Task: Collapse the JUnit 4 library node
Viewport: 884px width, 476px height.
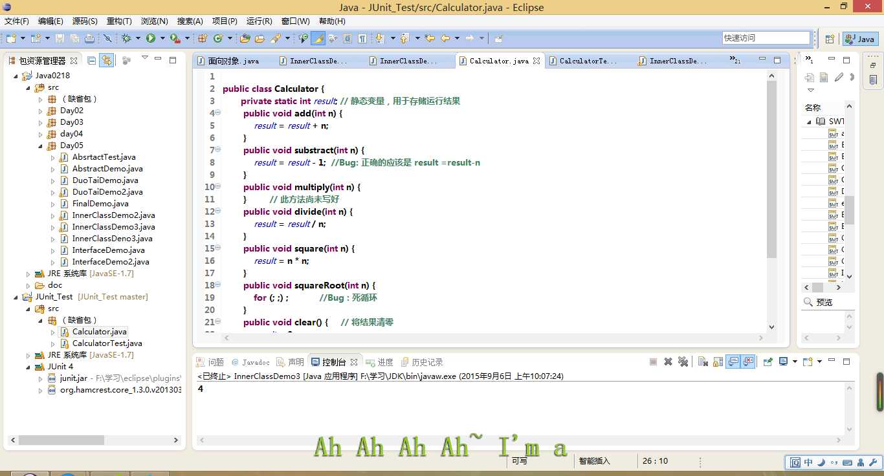Action: pos(28,367)
